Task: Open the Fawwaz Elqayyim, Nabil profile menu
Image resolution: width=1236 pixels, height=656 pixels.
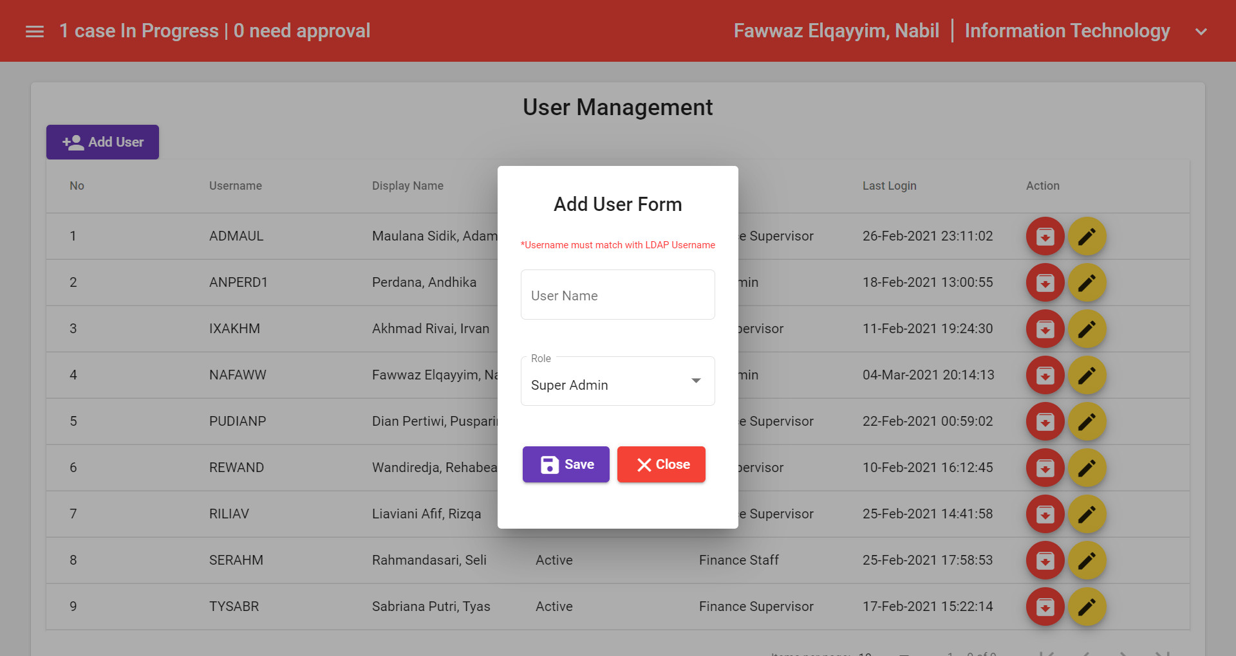Action: point(836,30)
